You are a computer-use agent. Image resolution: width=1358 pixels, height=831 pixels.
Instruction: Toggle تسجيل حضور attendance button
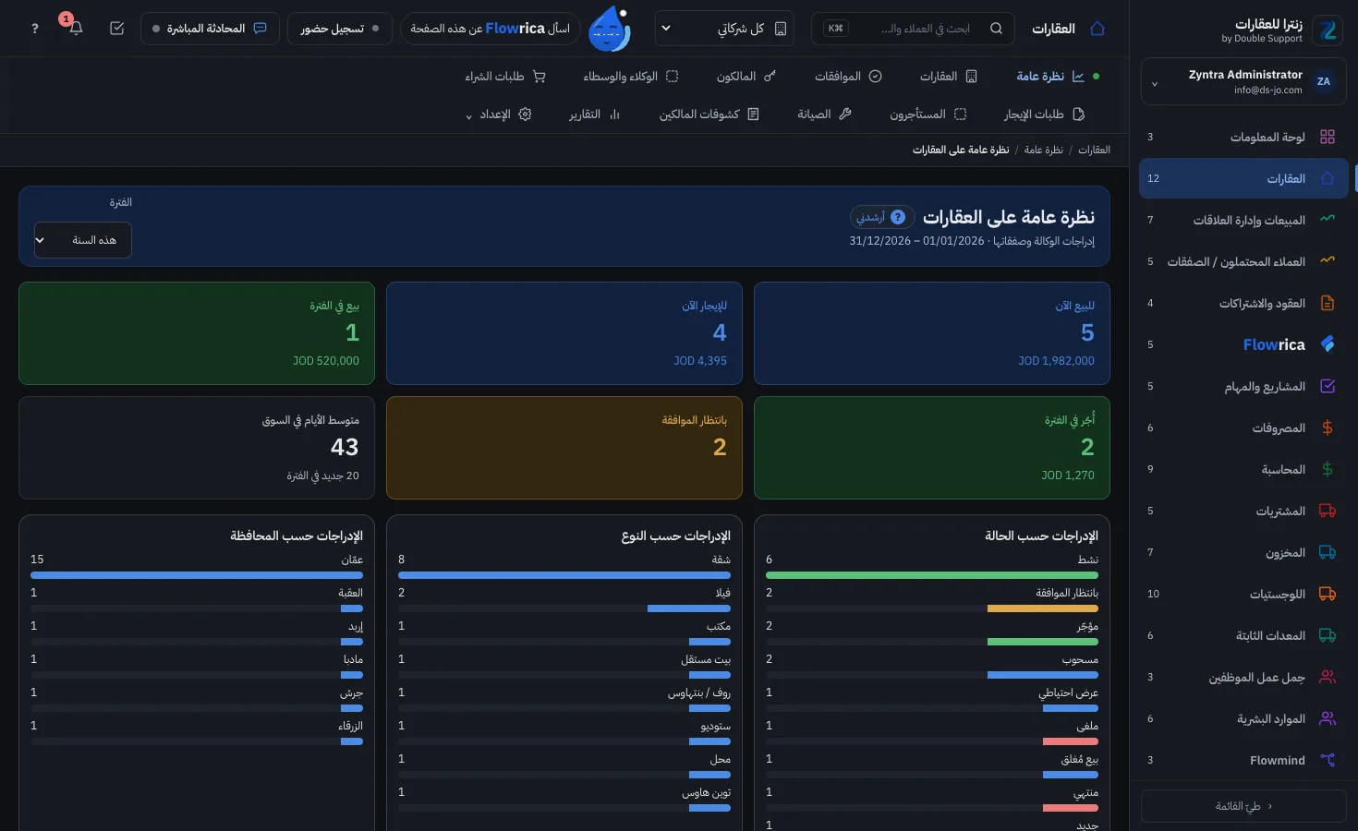click(x=339, y=29)
